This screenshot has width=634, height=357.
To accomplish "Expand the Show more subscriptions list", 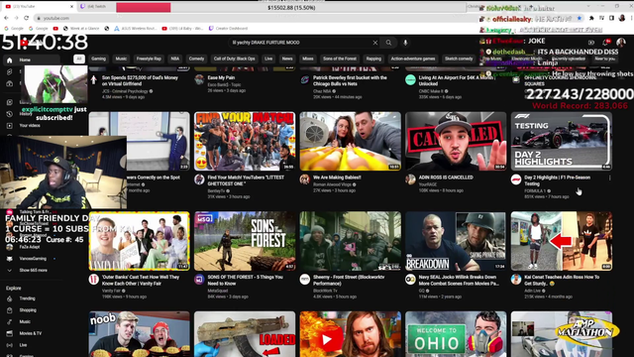I will 29,271.
